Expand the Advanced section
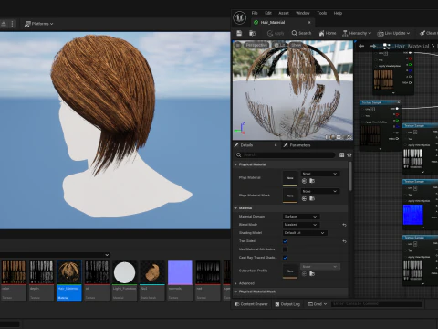The width and height of the screenshot is (438, 329). tap(235, 283)
